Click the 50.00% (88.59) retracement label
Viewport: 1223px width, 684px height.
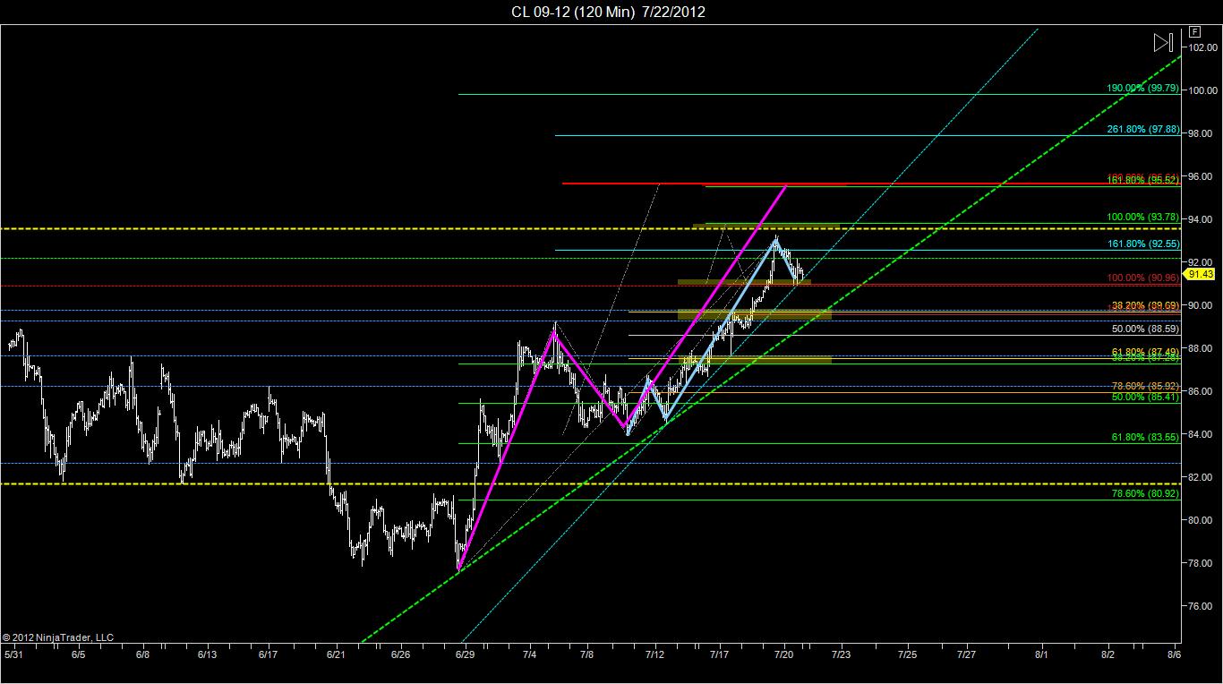1146,329
